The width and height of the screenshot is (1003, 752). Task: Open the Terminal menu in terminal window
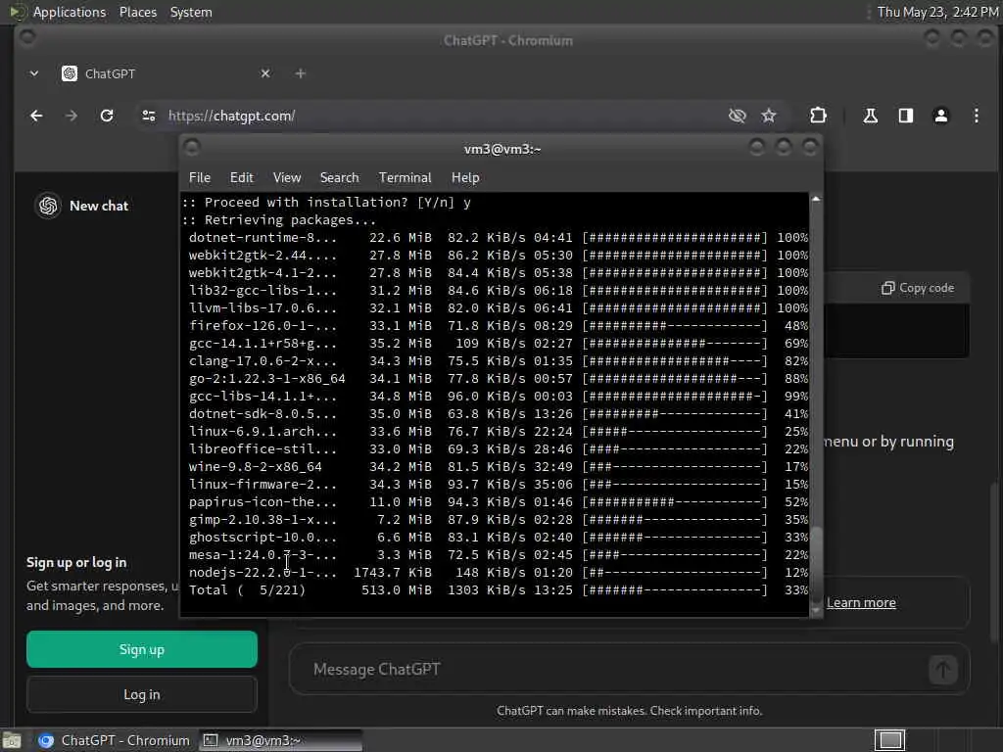405,178
